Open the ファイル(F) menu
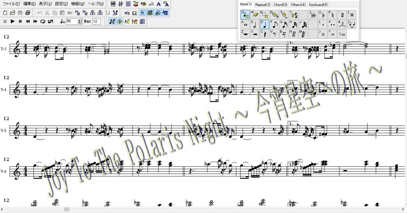 coord(11,4)
